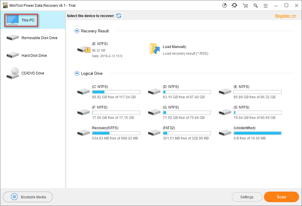Viewport: 302px width, 206px height.
Task: Refresh the device list with the refresh icon
Action: click(x=119, y=16)
